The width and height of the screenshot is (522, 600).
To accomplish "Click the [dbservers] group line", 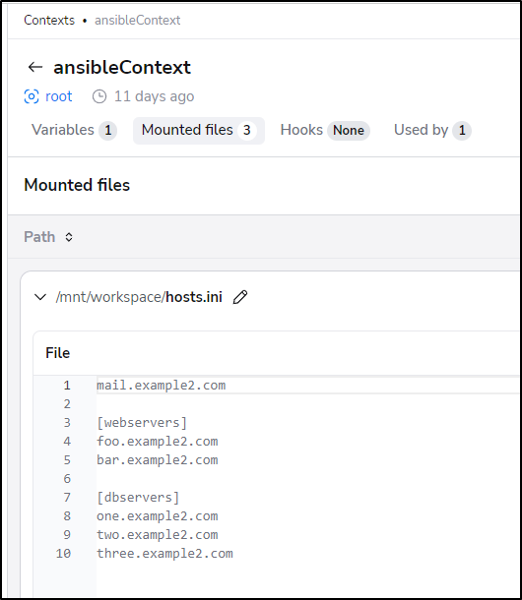I will coord(138,497).
